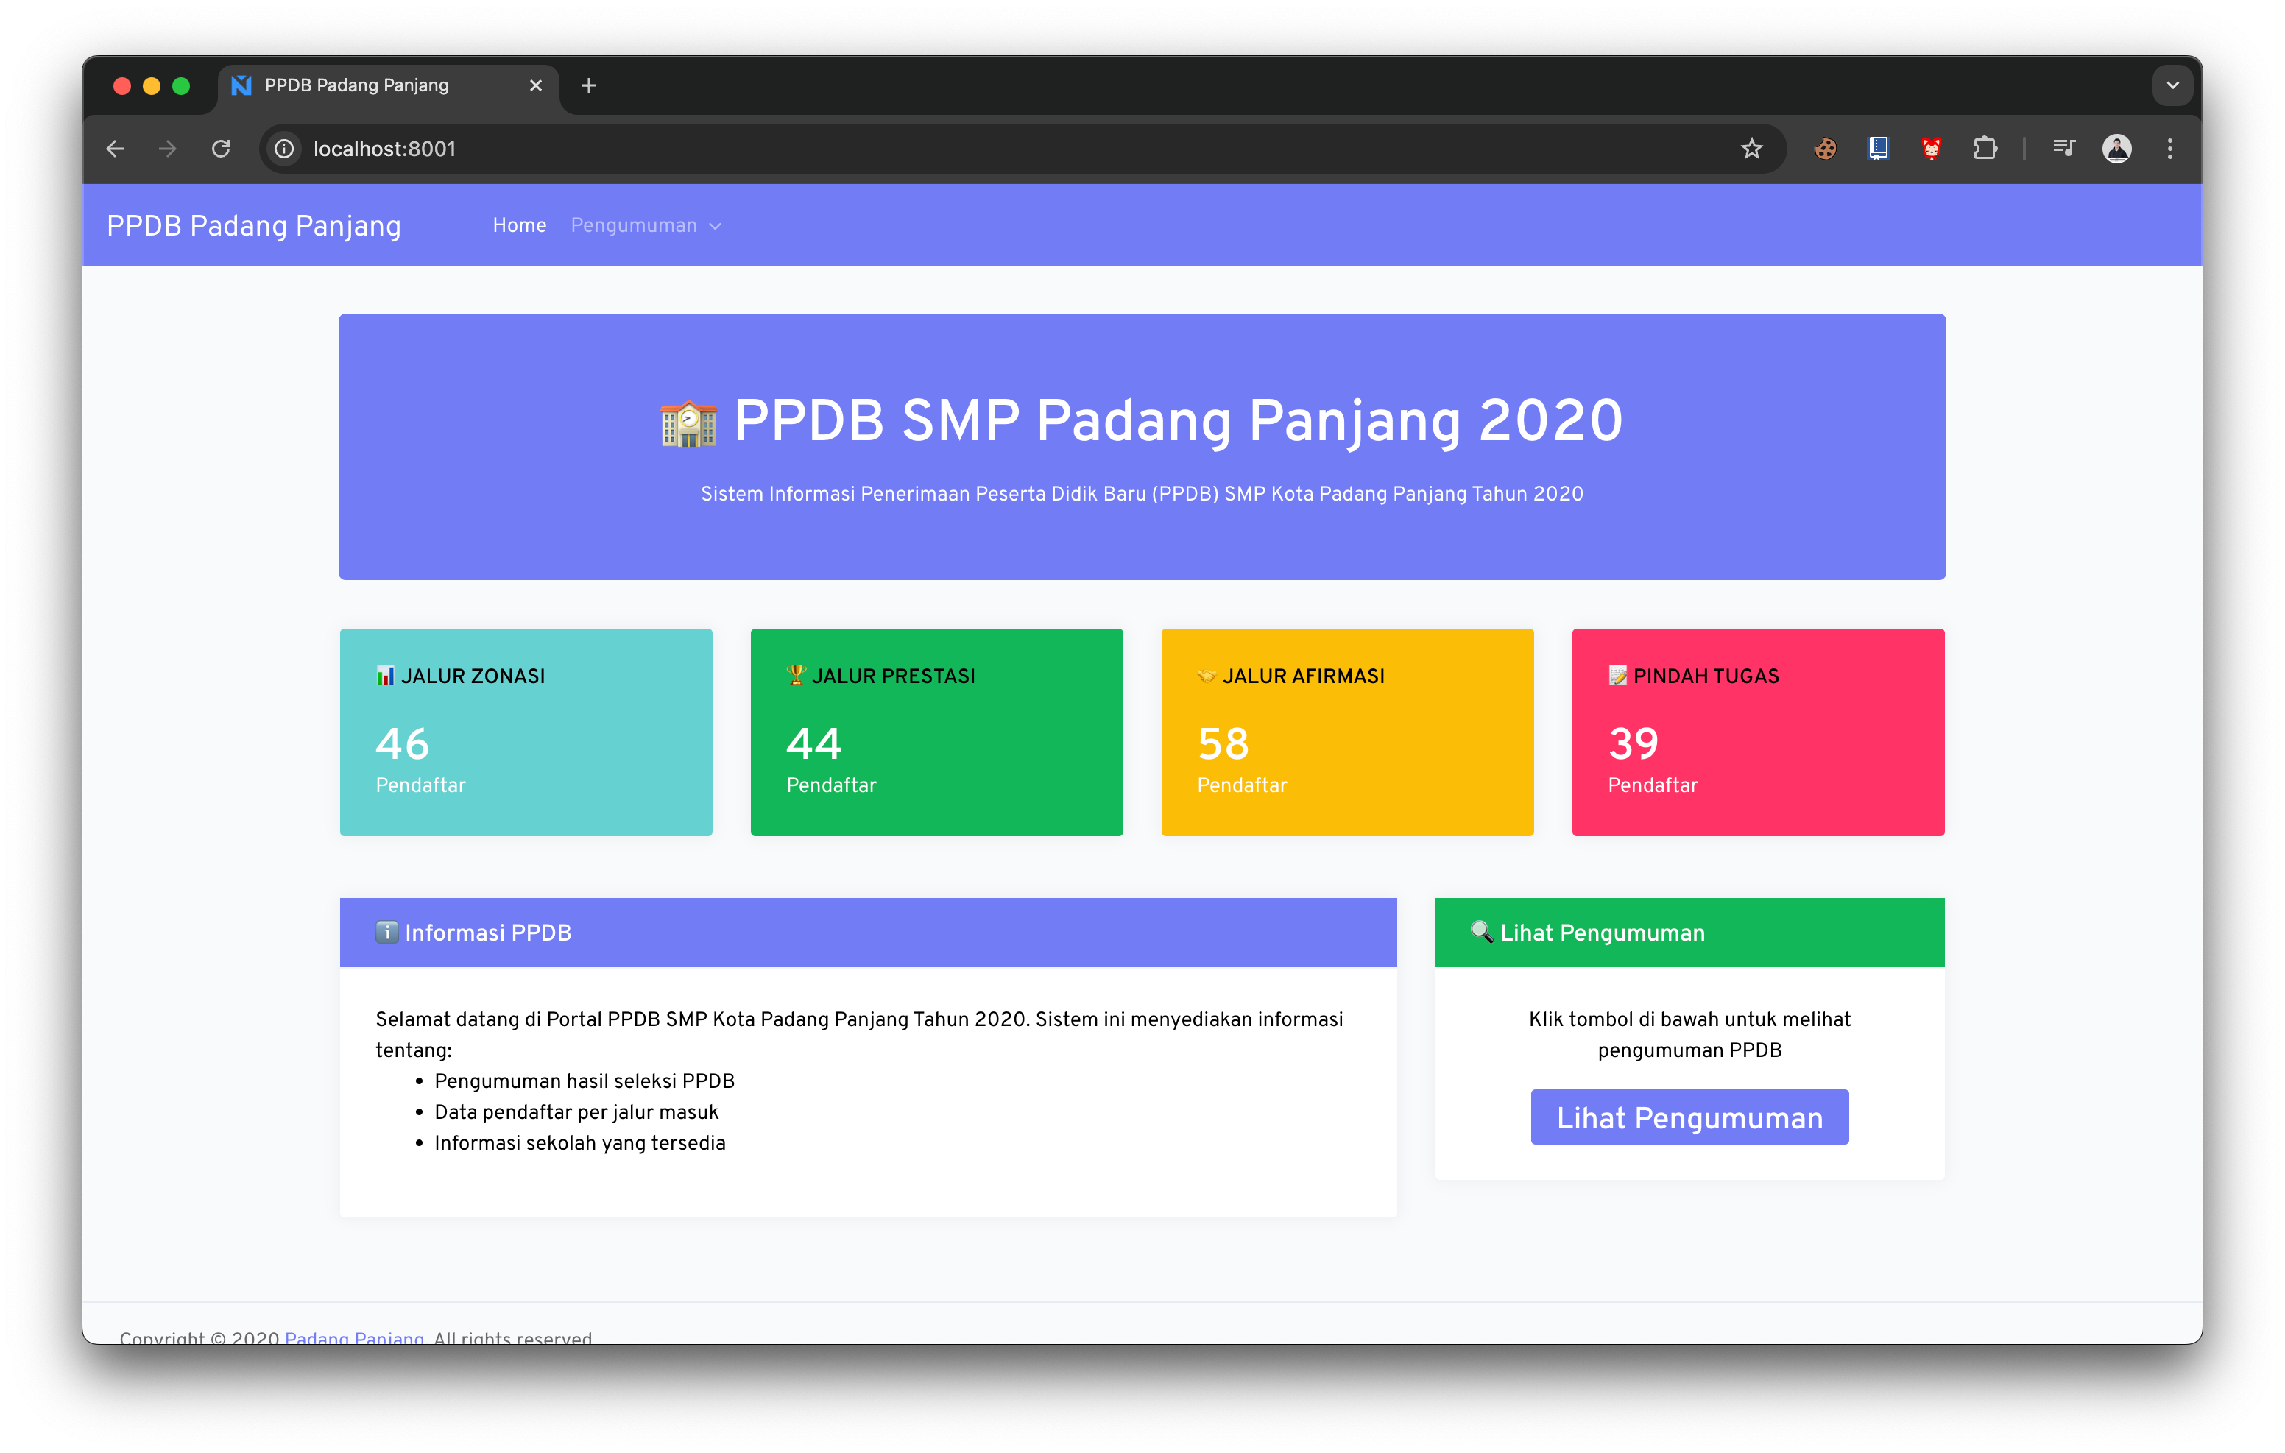Click the magnifying glass icon in Lihat Pengumuman header
Viewport: 2285px width, 1453px height.
[1481, 932]
